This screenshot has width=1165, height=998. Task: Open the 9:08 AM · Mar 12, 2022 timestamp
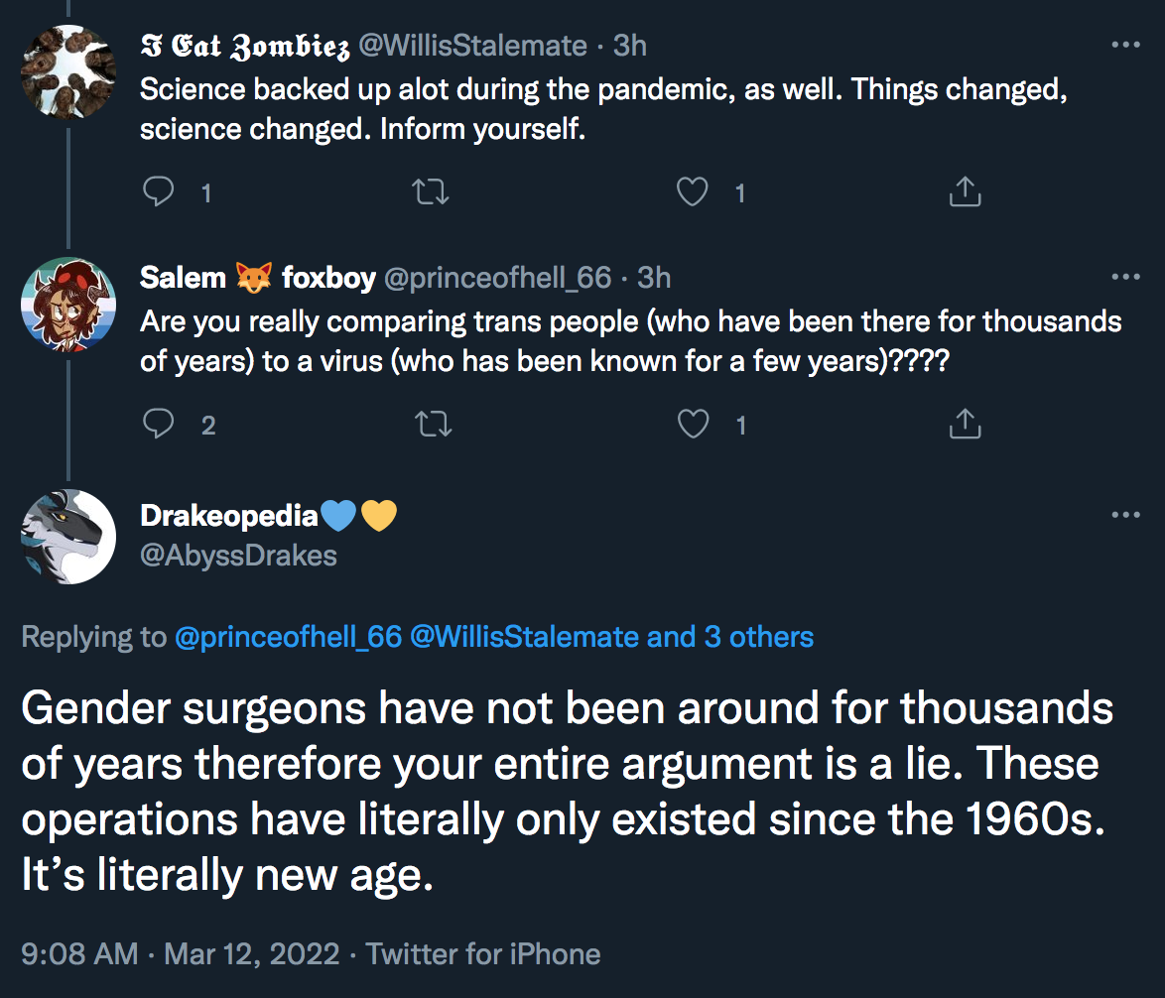point(180,954)
